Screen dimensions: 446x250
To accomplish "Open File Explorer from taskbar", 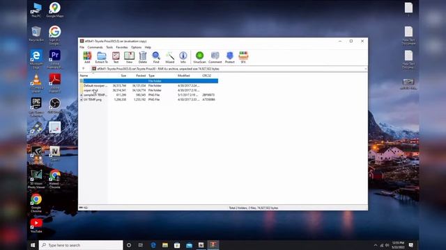I will 165,245.
